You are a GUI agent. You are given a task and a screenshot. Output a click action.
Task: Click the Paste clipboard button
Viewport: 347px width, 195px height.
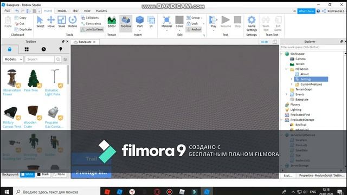(8, 22)
